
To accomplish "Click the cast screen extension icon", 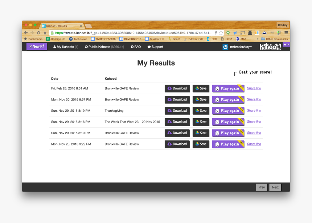I will coord(243,33).
